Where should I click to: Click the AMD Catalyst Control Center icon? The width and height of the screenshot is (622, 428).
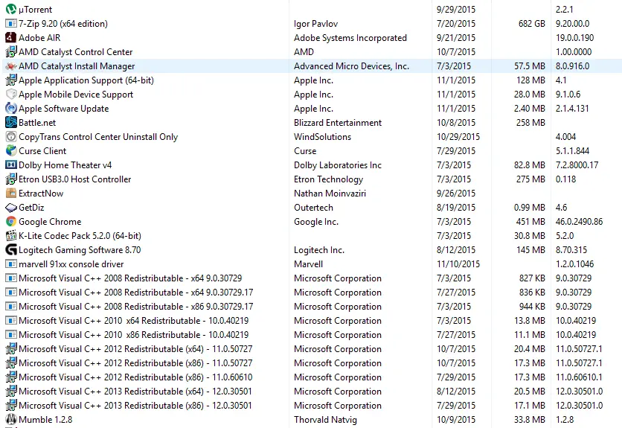point(11,51)
